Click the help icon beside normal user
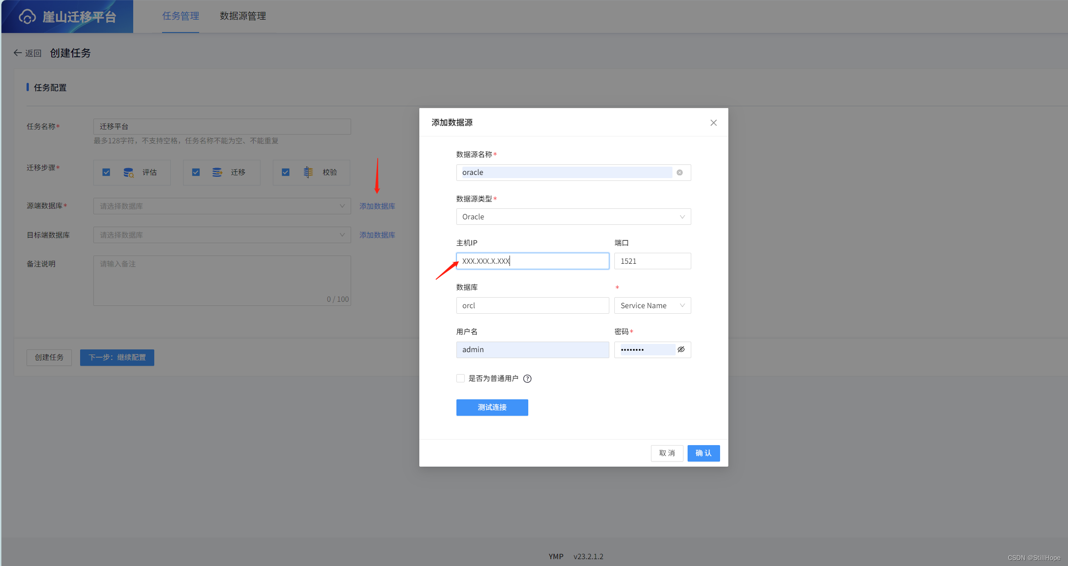Screen dimensions: 1068x566 [527, 379]
